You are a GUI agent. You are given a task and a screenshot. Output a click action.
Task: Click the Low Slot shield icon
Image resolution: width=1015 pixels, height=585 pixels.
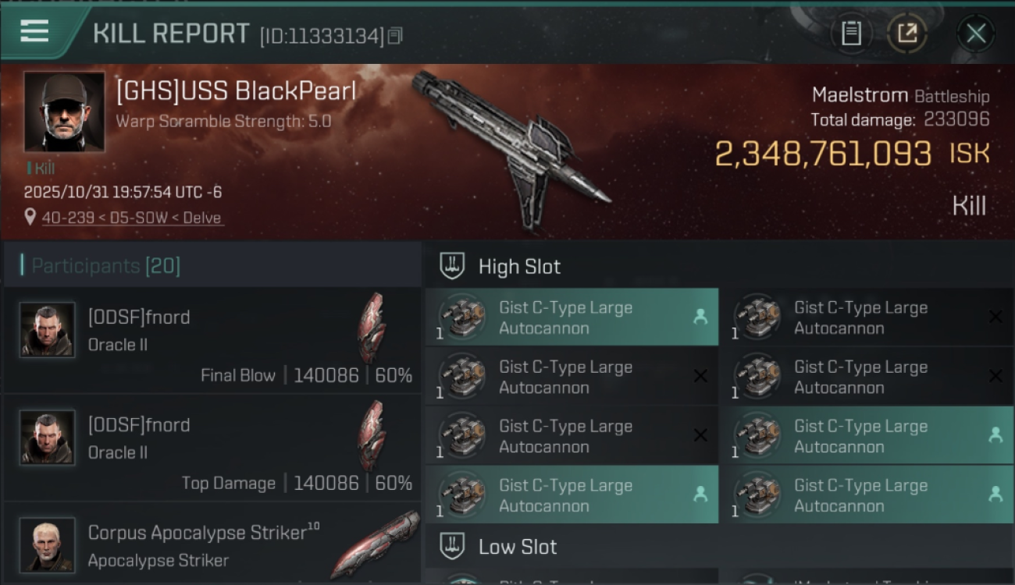[453, 547]
